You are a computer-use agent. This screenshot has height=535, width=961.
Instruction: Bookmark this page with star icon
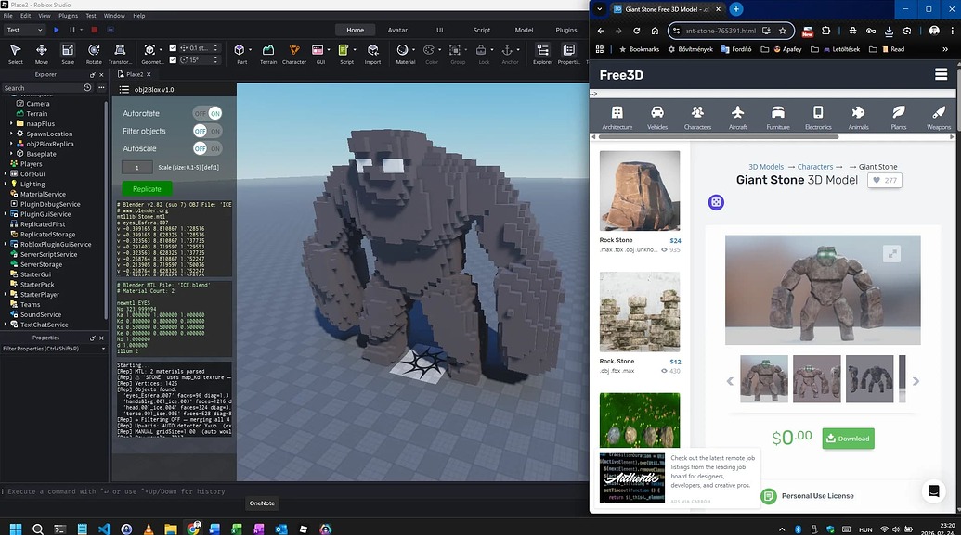(x=782, y=31)
